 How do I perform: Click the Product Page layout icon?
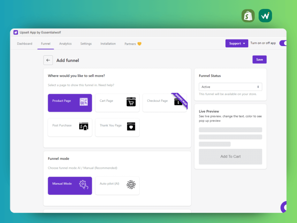click(84, 102)
